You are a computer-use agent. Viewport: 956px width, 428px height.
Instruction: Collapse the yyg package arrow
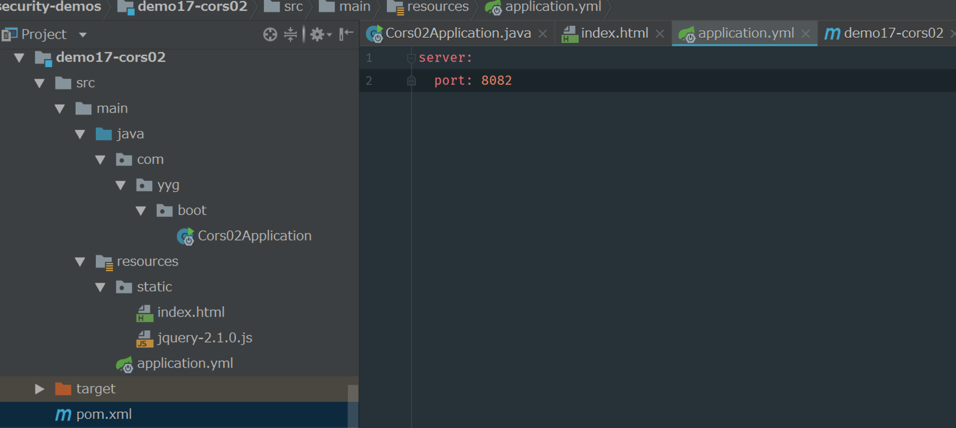click(121, 185)
